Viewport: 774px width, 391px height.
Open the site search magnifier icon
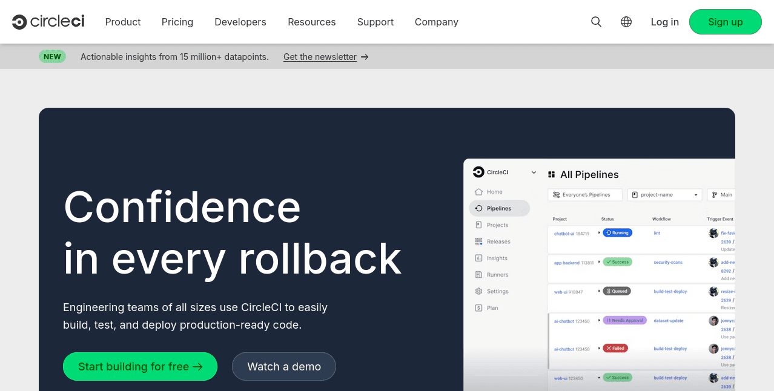[x=596, y=22]
